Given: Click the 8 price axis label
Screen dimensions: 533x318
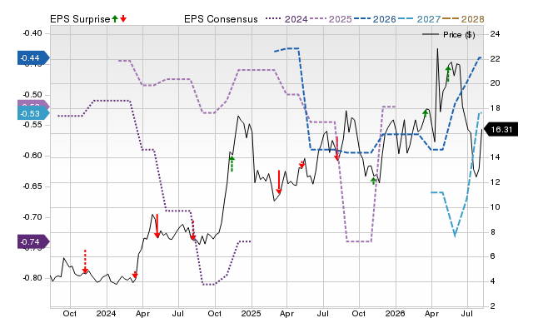Looking at the screenshot, I should pos(492,232).
